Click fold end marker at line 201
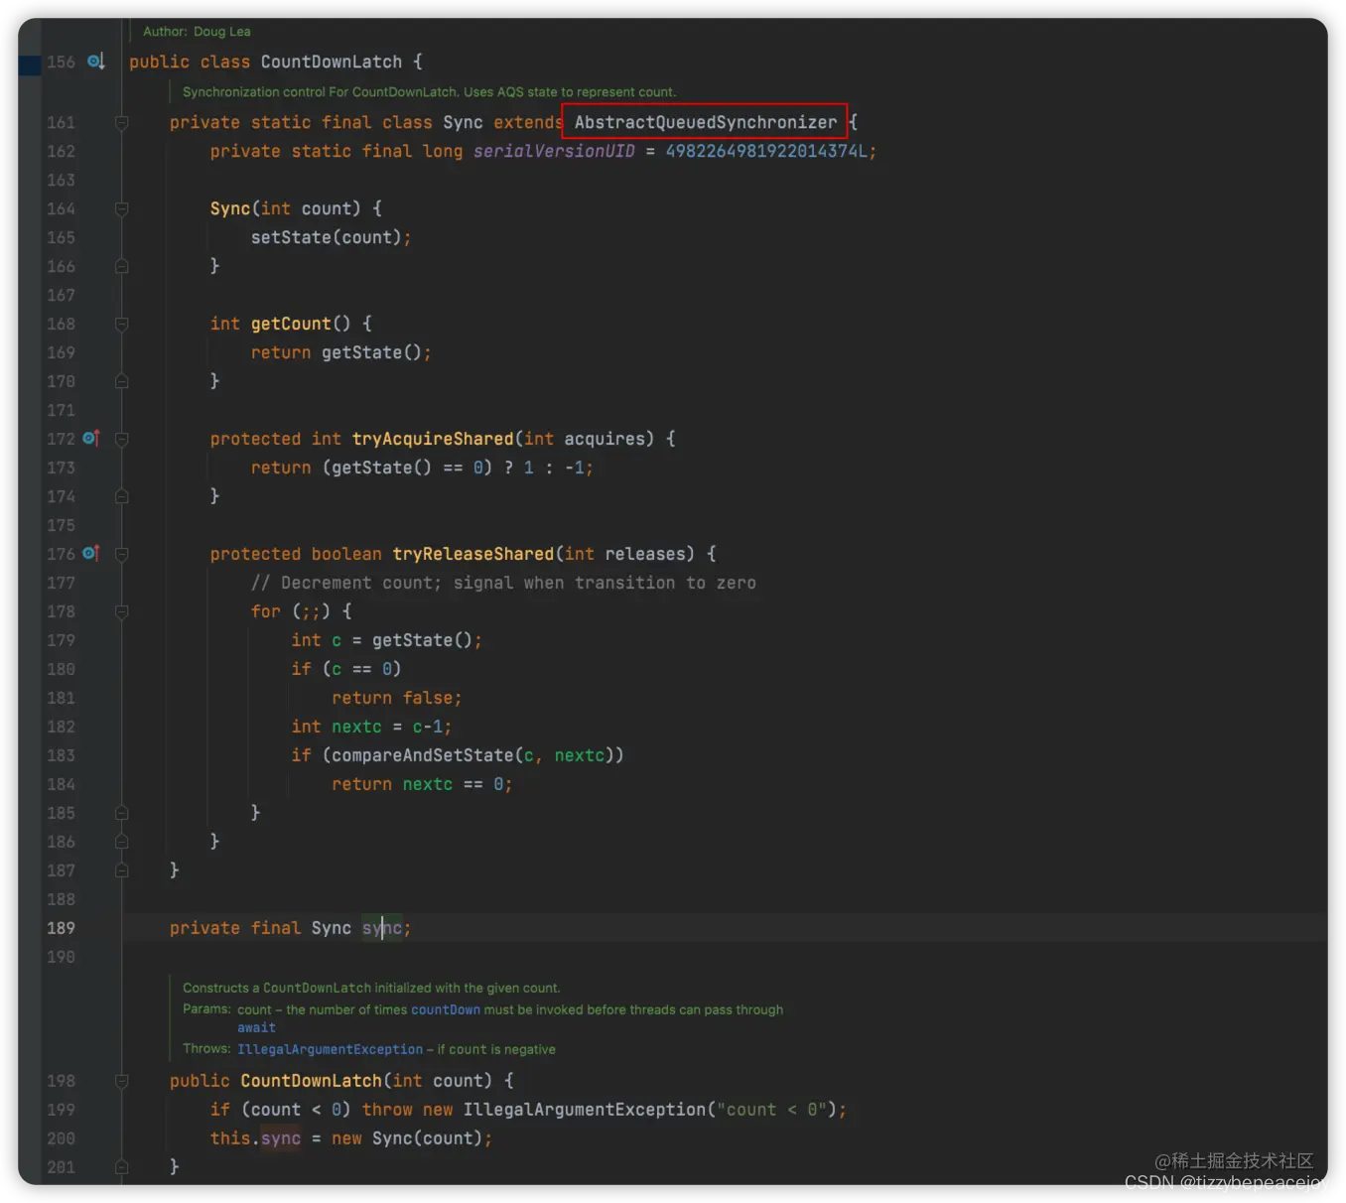Image resolution: width=1346 pixels, height=1203 pixels. tap(122, 1167)
